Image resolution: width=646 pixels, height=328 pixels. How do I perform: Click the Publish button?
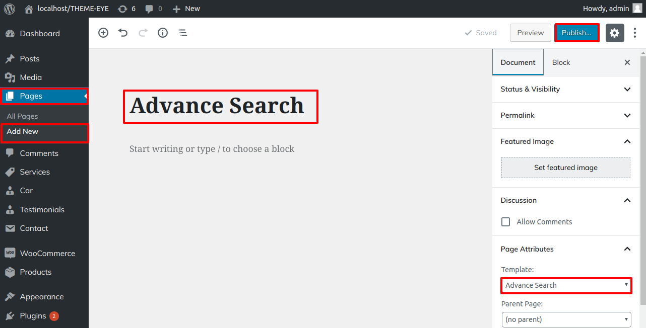pos(576,33)
